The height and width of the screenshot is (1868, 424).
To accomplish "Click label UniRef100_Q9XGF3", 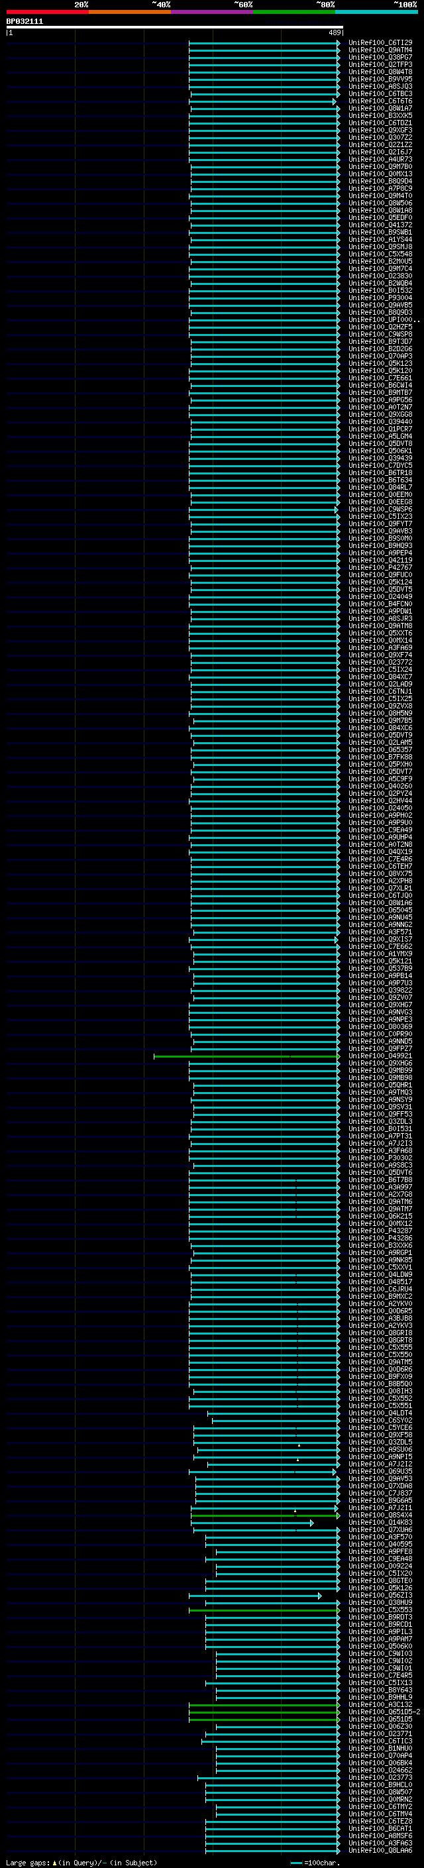I will [x=380, y=131].
